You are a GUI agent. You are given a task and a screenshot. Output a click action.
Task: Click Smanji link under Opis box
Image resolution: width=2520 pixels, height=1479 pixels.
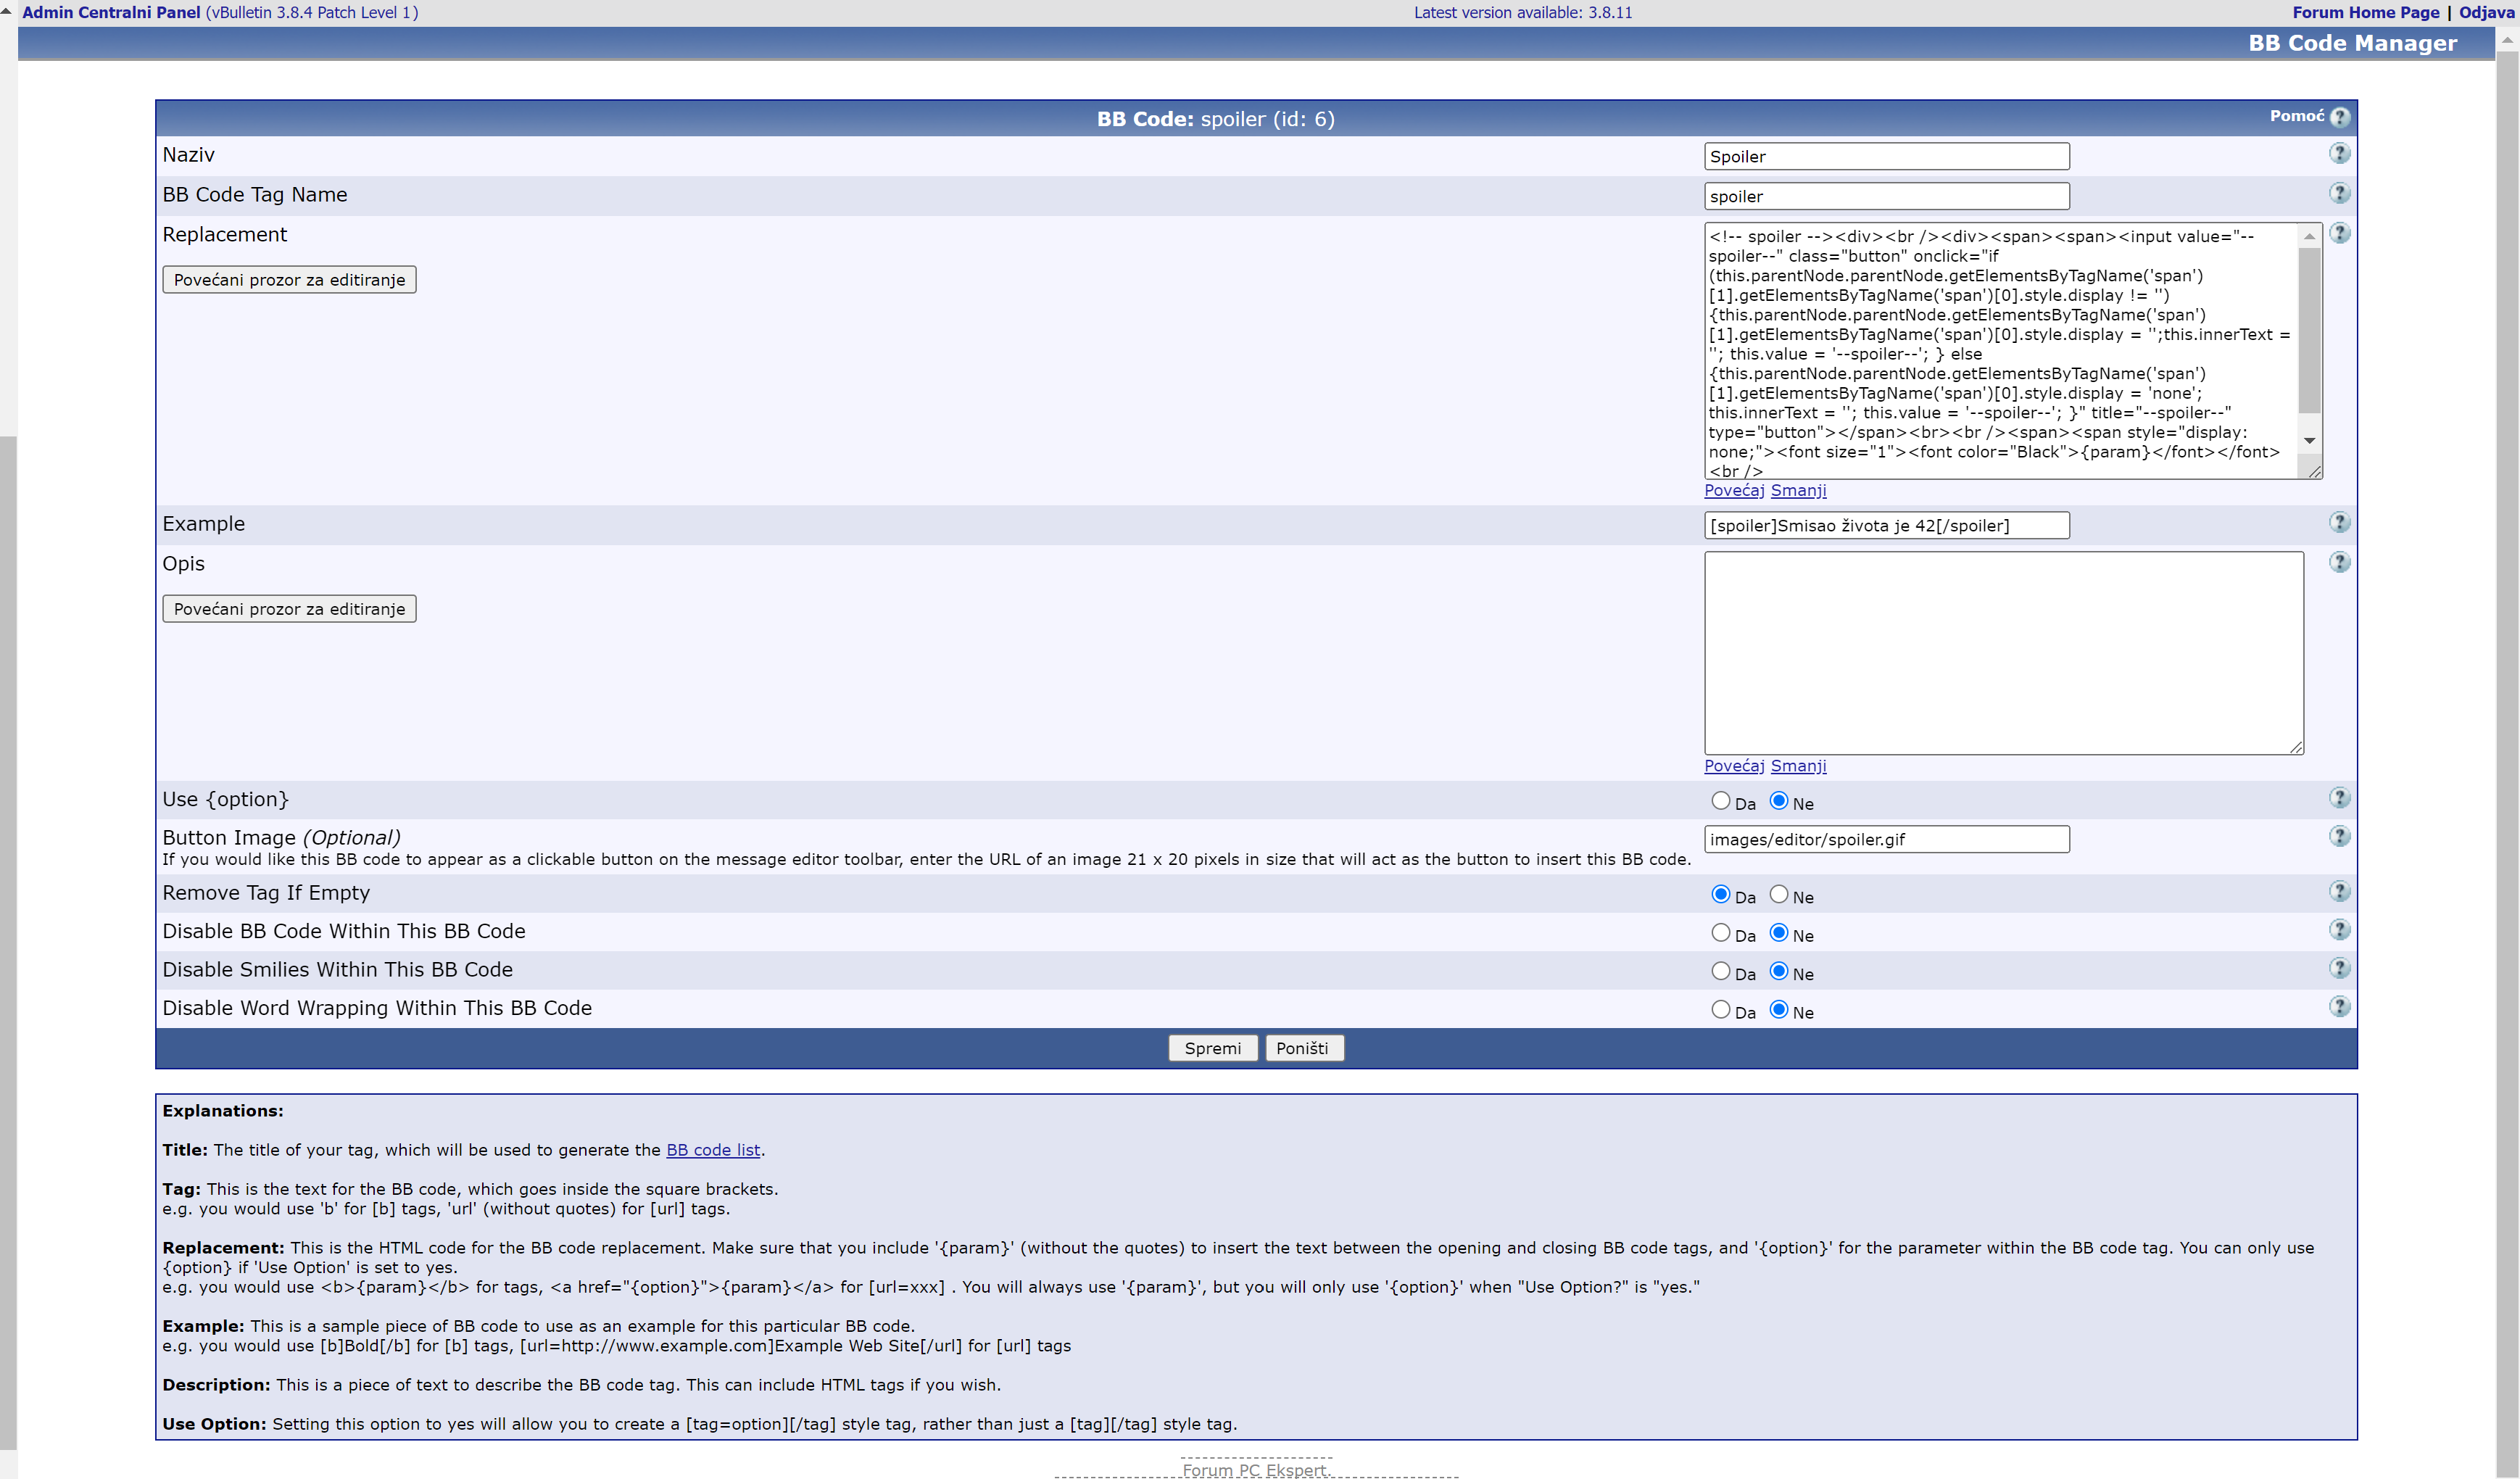tap(1797, 766)
